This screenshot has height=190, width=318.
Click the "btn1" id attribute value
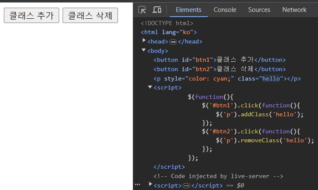pyautogui.click(x=203, y=60)
